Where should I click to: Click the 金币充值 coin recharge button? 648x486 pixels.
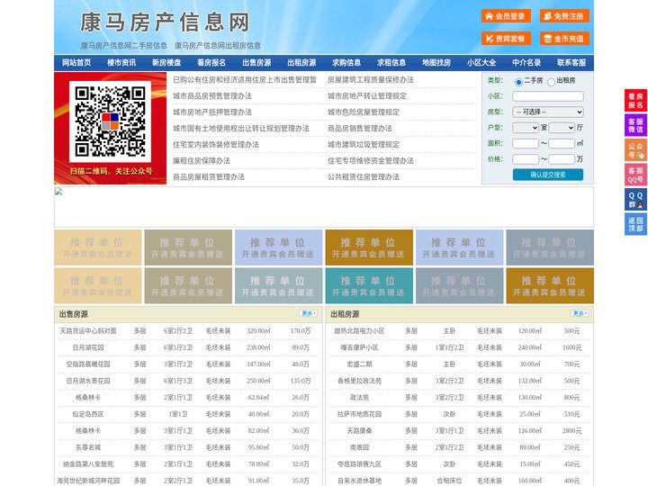(564, 39)
